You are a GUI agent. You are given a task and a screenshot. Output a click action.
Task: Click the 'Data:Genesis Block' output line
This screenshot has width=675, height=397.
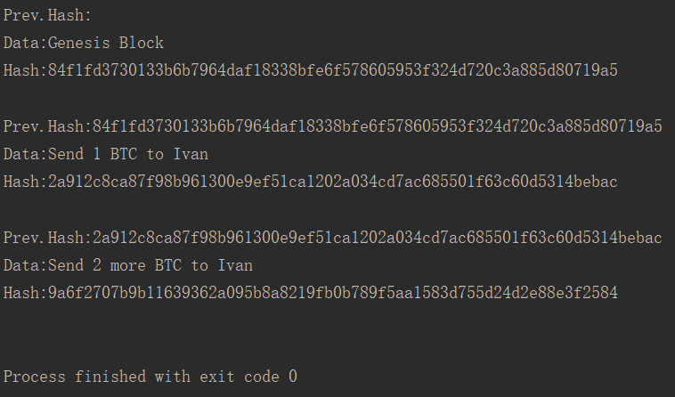pos(84,43)
